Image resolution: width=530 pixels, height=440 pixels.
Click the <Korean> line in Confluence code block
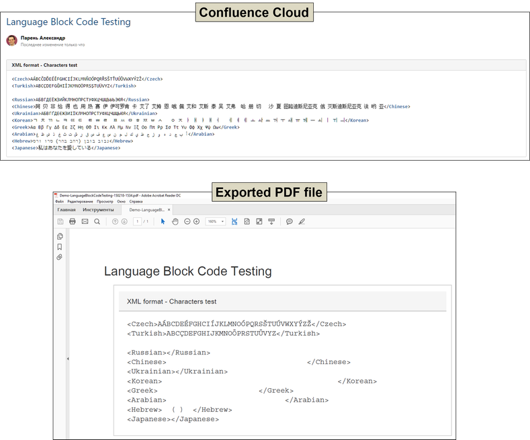(x=190, y=120)
